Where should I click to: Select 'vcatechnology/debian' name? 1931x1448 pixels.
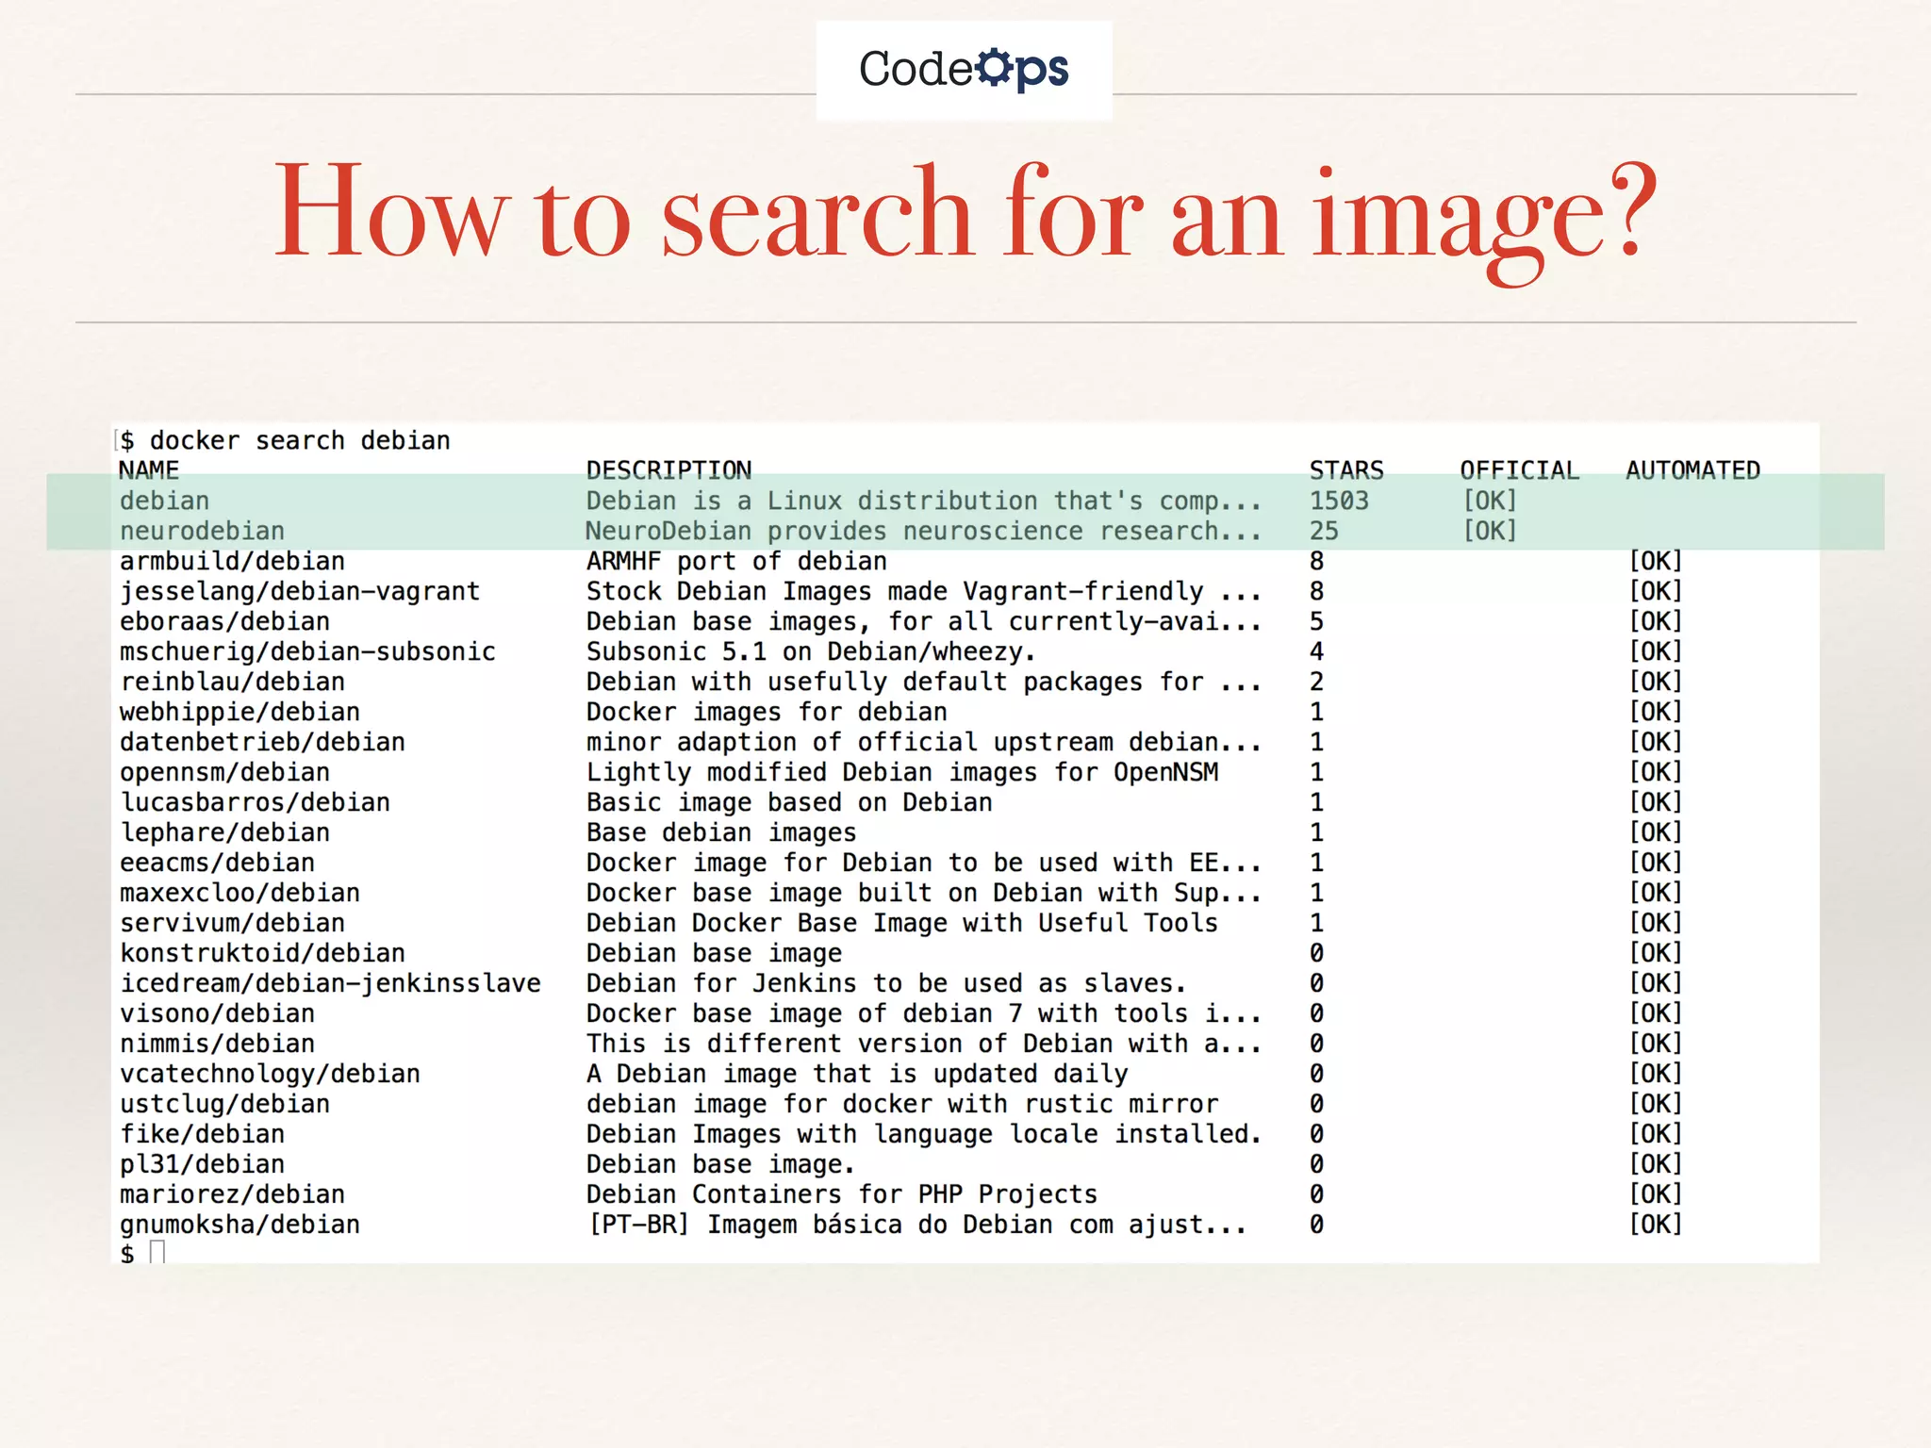(270, 1074)
